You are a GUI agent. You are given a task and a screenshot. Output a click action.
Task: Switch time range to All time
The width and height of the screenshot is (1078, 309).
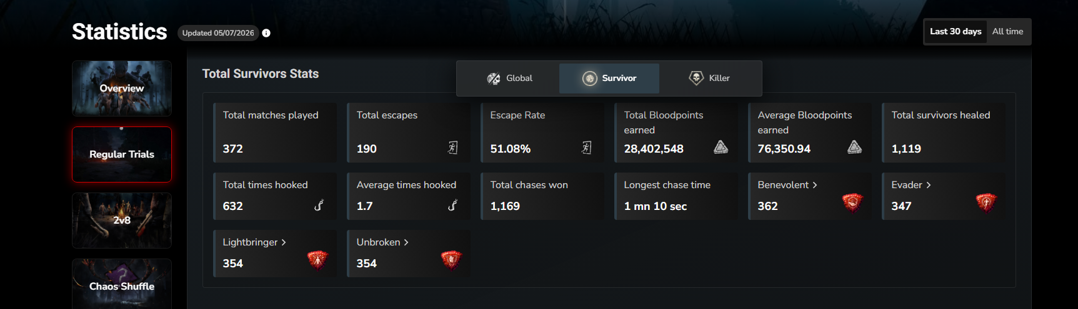click(1008, 32)
